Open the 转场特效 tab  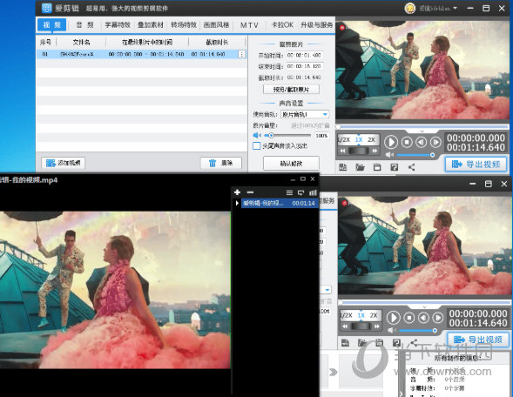click(x=183, y=25)
